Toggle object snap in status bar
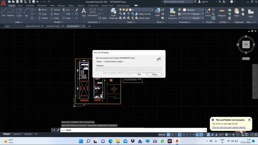The image size is (258, 145). [x=201, y=135]
